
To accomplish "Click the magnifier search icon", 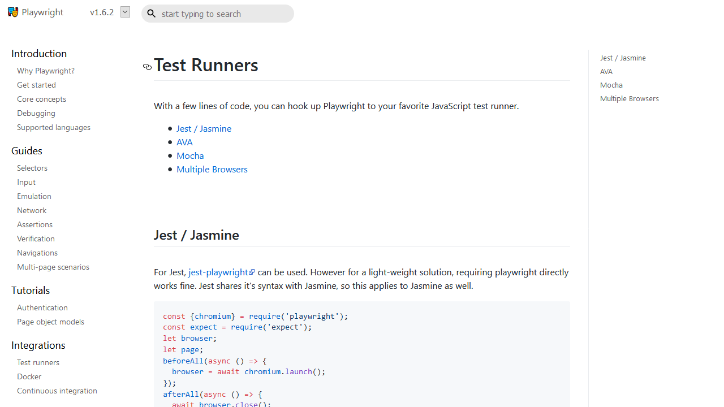I will (152, 14).
